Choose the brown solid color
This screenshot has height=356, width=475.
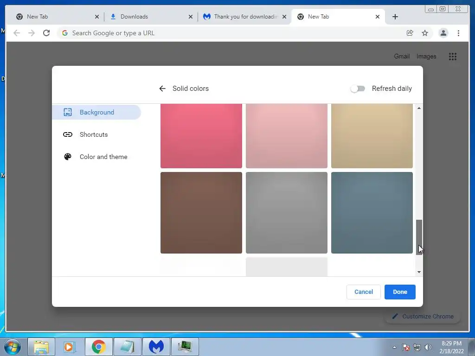[201, 213]
